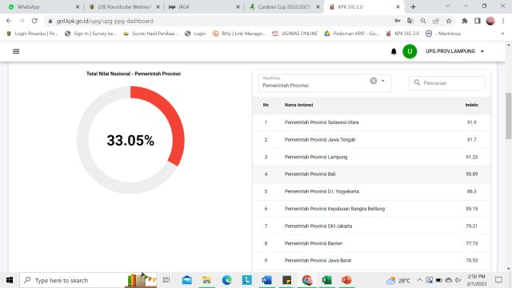The height and width of the screenshot is (288, 512).
Task: Select the Pemerintah Provinsi Lampung row
Action: [372, 157]
